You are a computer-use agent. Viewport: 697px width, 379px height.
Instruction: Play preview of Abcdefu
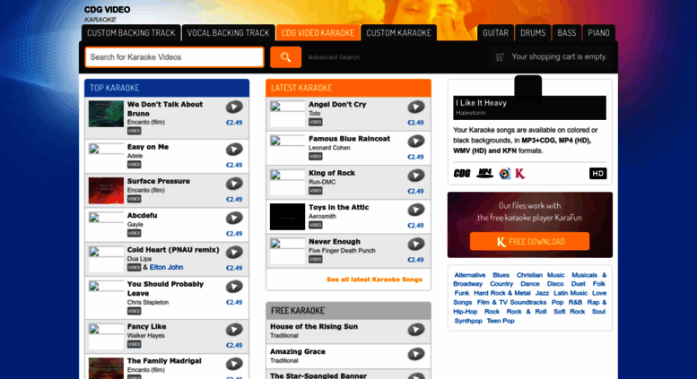pyautogui.click(x=234, y=218)
